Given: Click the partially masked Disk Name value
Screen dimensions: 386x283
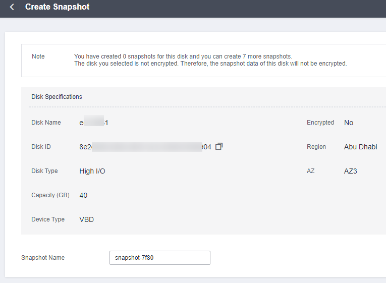Looking at the screenshot, I should click(94, 123).
